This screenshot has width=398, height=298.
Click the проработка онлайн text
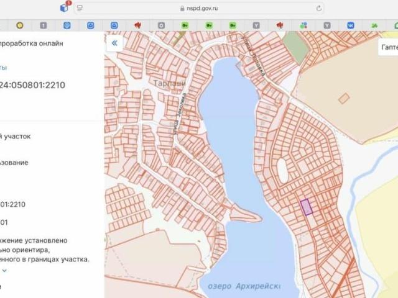32,43
